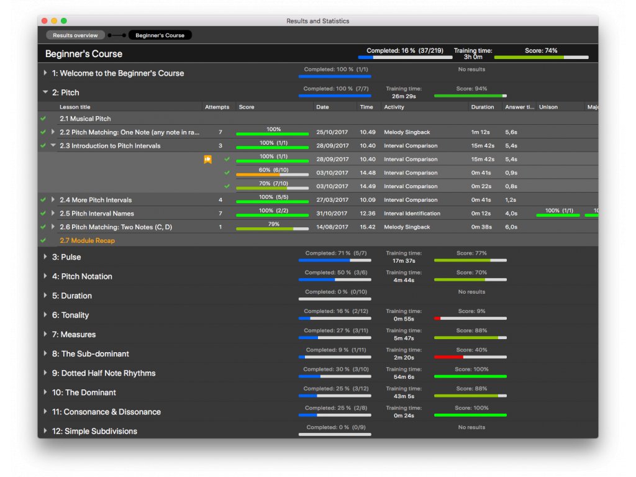Select the Beginner's Course breadcrumb tab

[160, 35]
